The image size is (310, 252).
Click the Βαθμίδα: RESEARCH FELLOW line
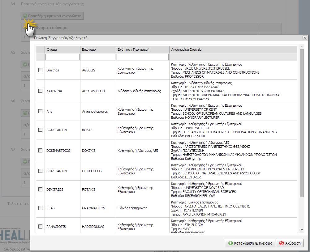193,196
